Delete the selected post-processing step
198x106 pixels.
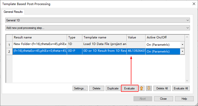tap(97, 88)
